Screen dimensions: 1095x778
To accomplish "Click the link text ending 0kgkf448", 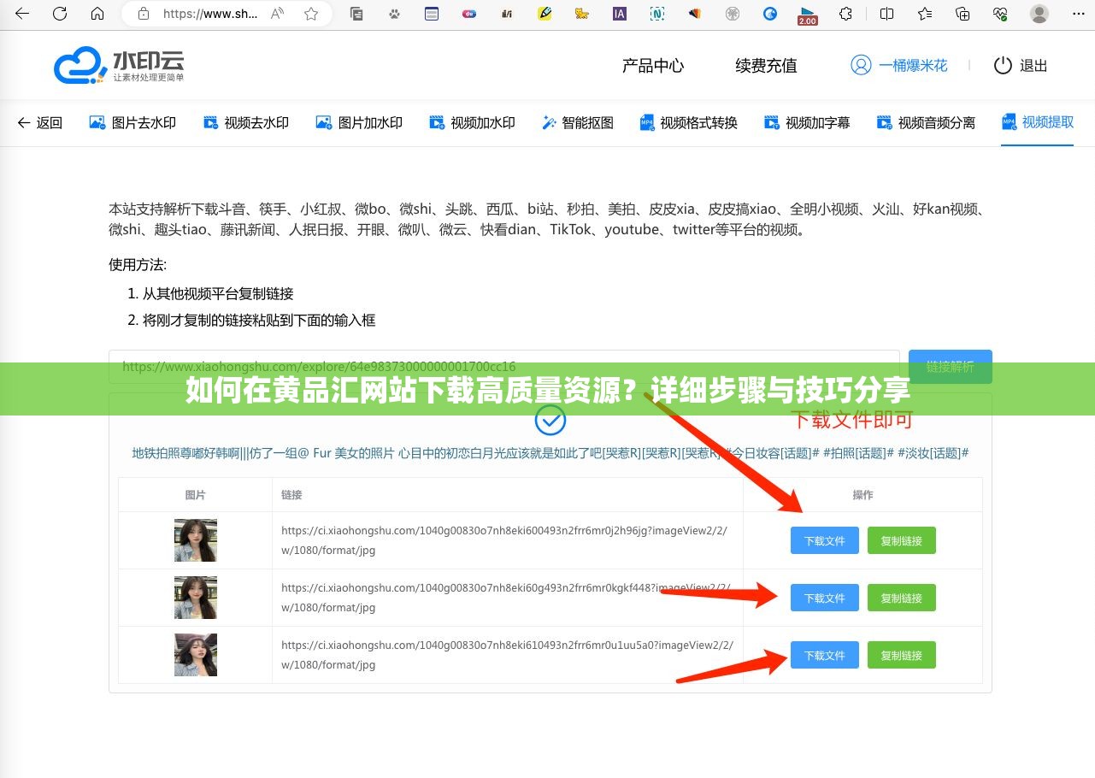I will (x=506, y=598).
